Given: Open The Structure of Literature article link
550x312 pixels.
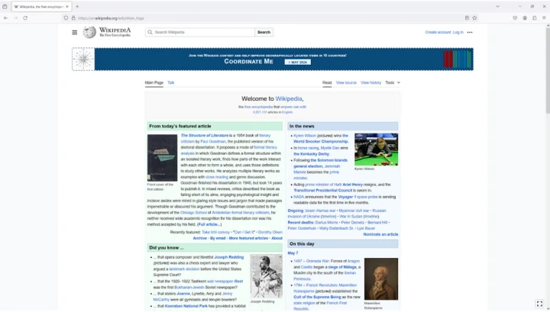Looking at the screenshot, I should click(x=205, y=136).
